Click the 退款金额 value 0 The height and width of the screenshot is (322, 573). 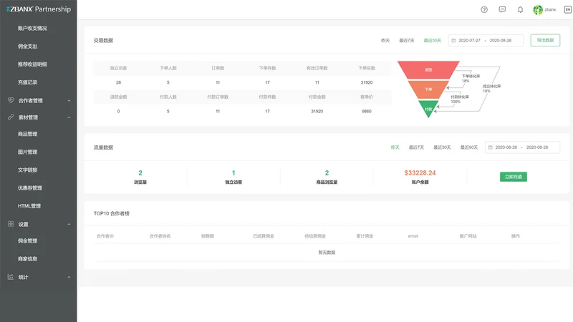118,112
